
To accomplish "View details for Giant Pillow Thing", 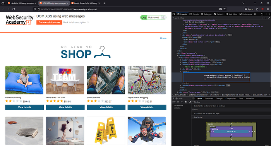I will point(24,107).
